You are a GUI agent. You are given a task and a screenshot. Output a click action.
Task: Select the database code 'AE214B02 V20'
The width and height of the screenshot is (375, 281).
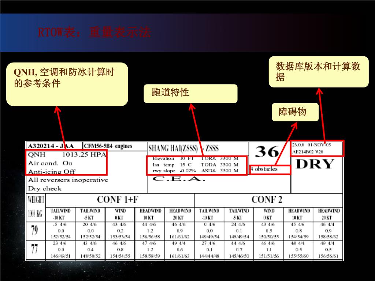pyautogui.click(x=308, y=152)
